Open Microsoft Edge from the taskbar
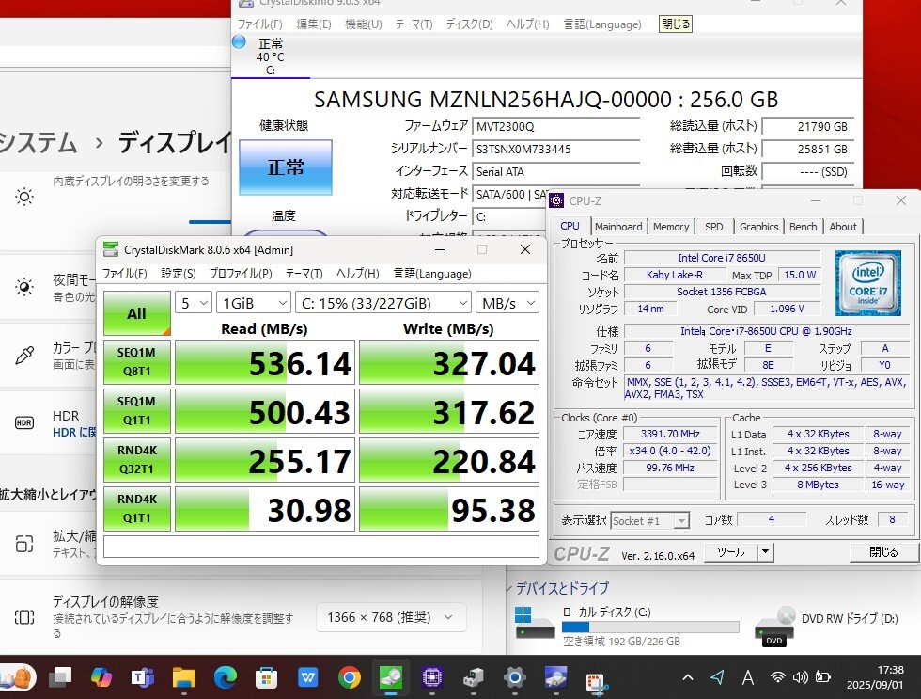This screenshot has width=921, height=699. pos(226,676)
